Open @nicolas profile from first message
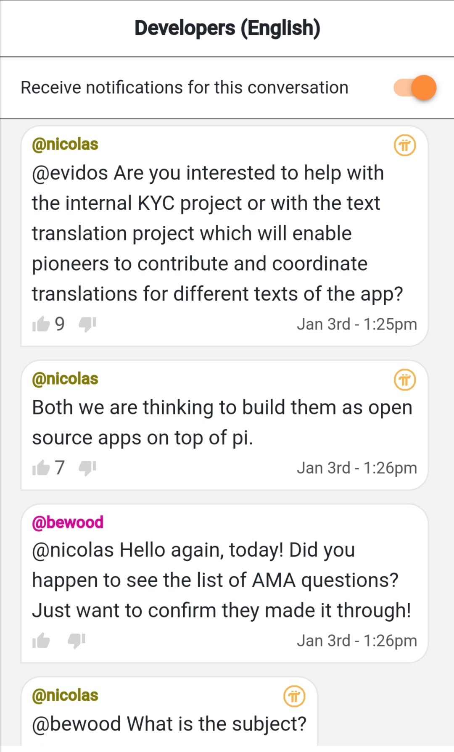The image size is (454, 752). (x=65, y=144)
